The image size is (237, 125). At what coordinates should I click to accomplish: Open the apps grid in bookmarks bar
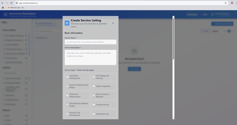click(3, 8)
